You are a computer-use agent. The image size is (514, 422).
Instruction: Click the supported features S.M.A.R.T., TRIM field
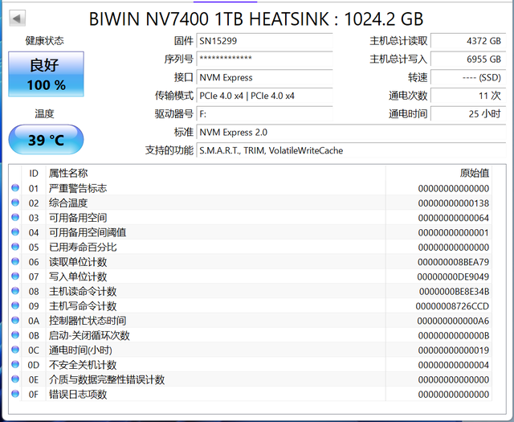coord(351,150)
